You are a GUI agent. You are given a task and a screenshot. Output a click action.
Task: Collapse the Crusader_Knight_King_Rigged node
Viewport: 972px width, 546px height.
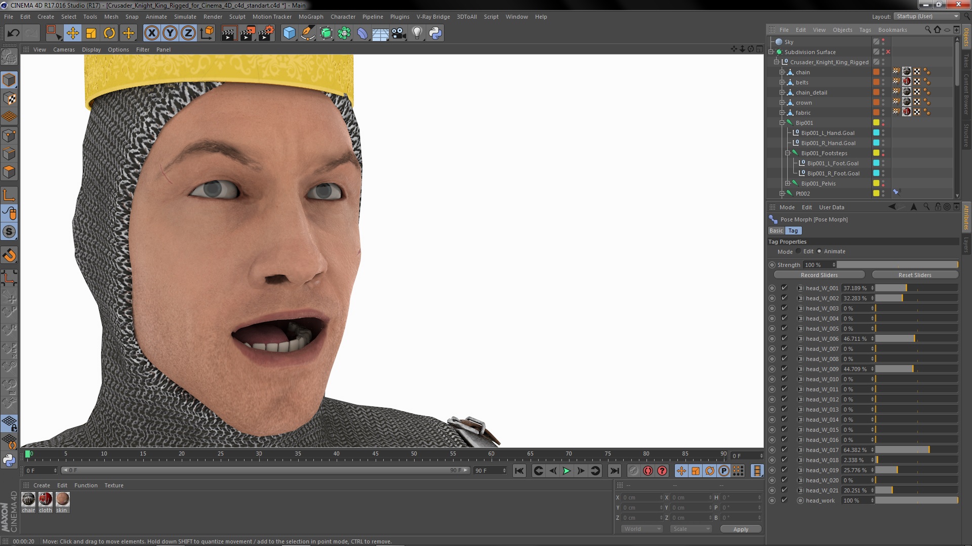click(x=776, y=62)
